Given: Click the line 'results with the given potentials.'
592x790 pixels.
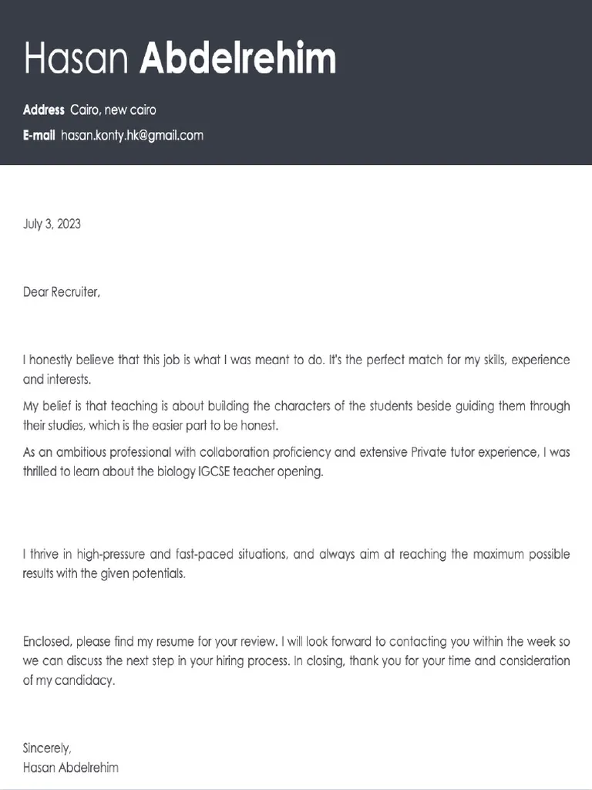Looking at the screenshot, I should 105,574.
